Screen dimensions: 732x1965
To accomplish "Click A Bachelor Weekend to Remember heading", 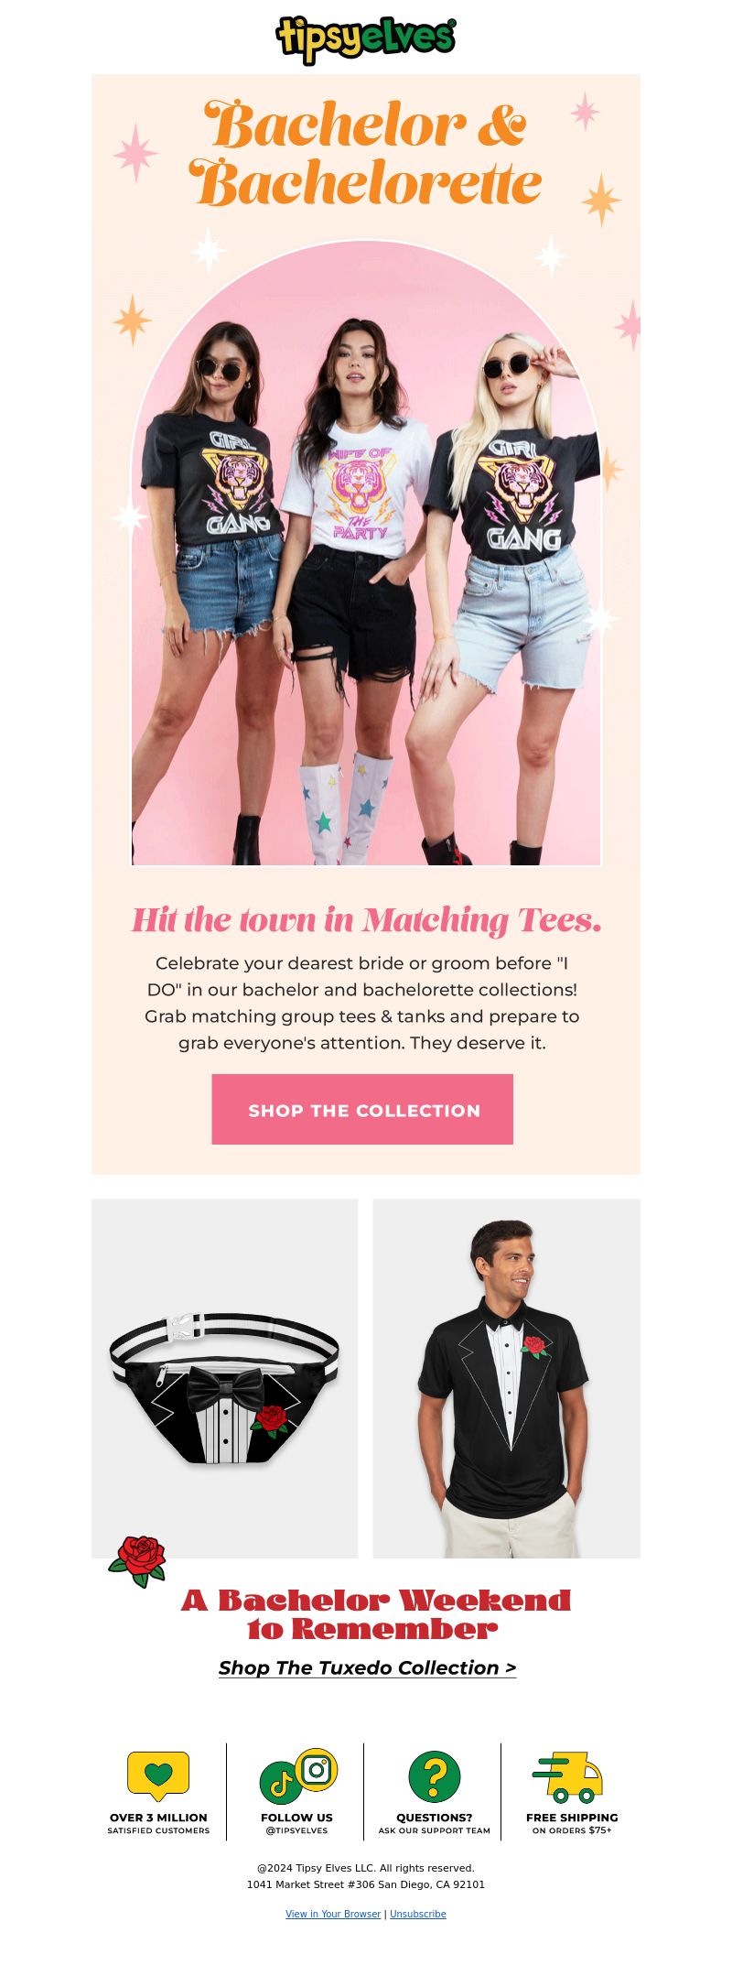I will tap(376, 1614).
